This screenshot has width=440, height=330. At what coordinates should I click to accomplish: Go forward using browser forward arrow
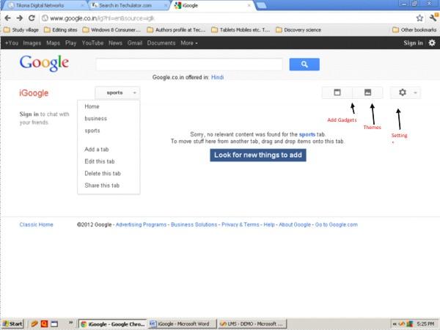(19, 18)
